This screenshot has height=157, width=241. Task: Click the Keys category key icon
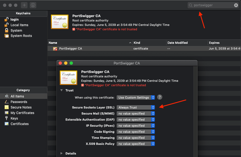[x=6, y=118]
